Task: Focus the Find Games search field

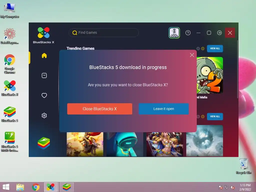Action: pyautogui.click(x=104, y=33)
